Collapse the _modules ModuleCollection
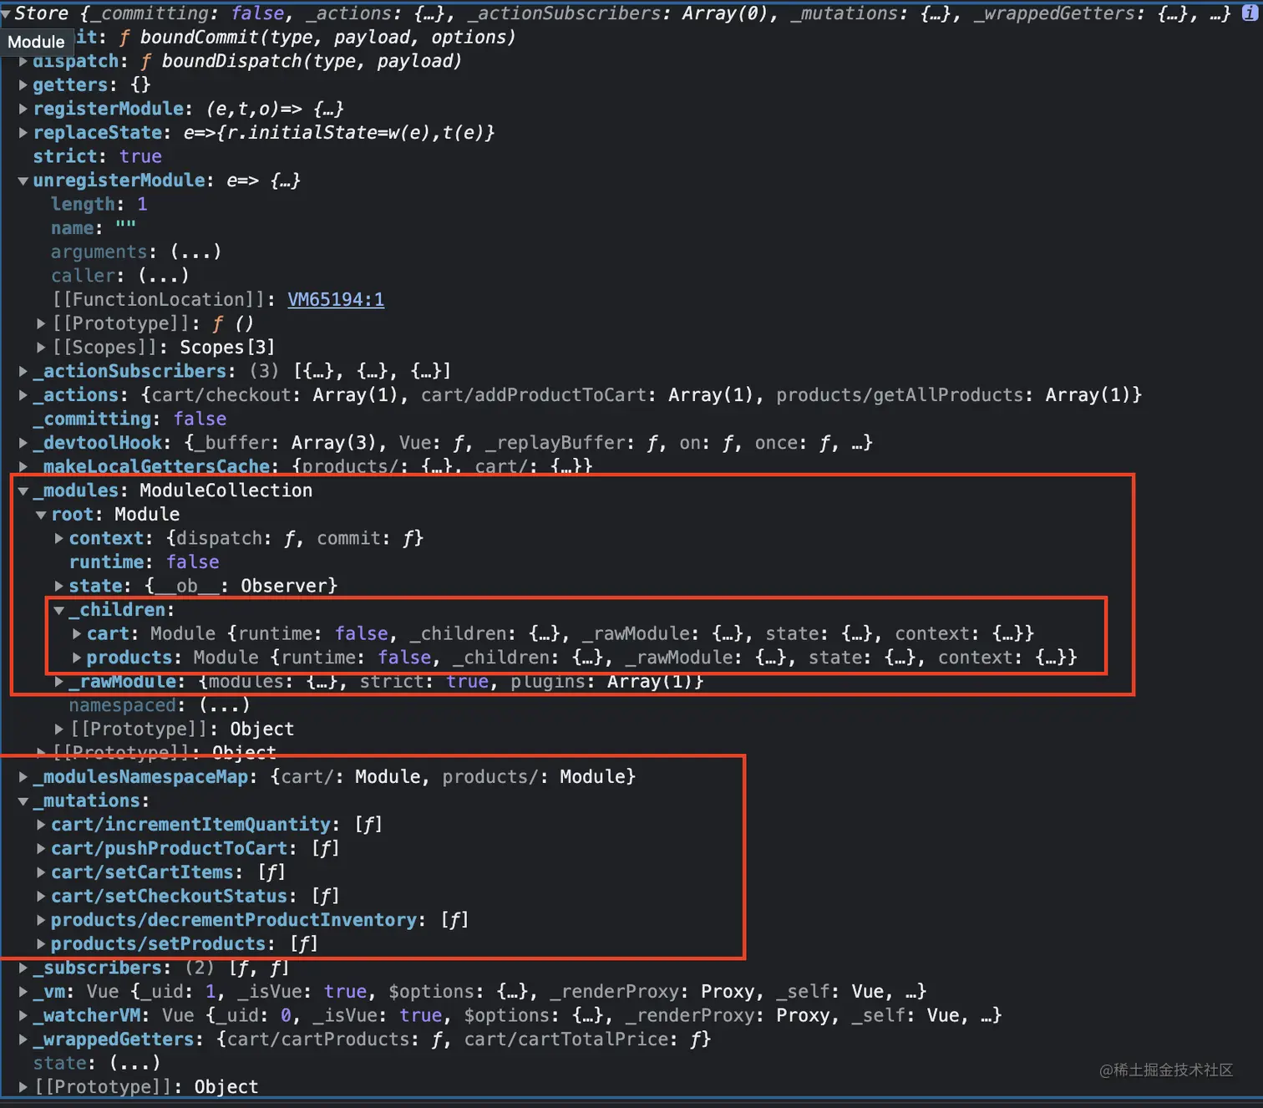This screenshot has width=1263, height=1108. pyautogui.click(x=23, y=491)
